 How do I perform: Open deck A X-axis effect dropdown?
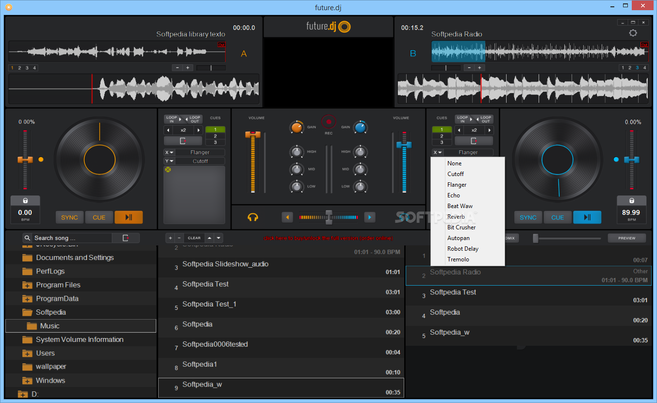point(169,152)
